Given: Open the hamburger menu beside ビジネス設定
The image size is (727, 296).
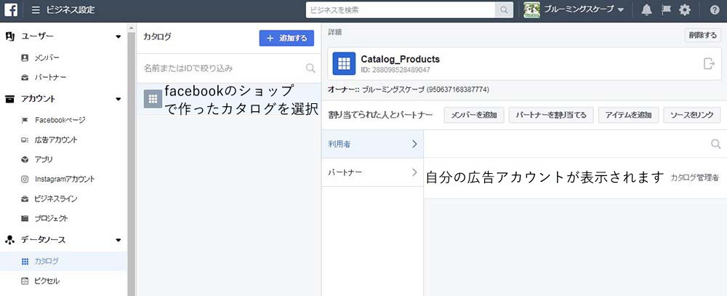Looking at the screenshot, I should tap(36, 9).
